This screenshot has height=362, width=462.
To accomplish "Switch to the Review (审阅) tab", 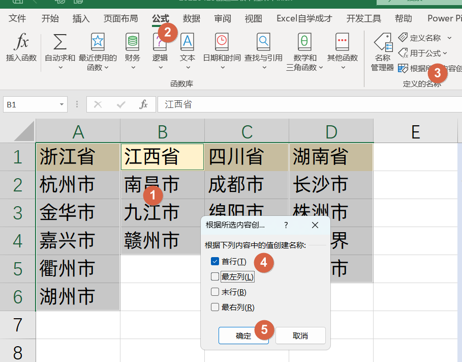I will 223,18.
